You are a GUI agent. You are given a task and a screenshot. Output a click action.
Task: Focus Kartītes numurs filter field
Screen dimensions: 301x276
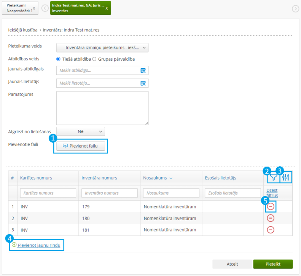pyautogui.click(x=48, y=193)
